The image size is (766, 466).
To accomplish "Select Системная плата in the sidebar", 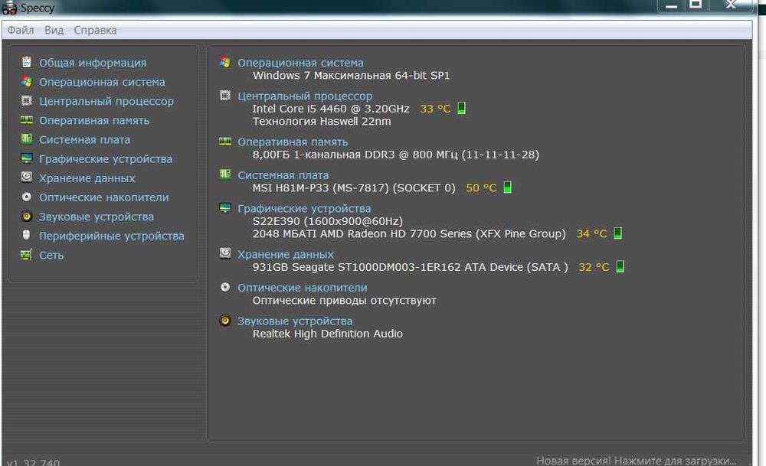I will point(84,139).
